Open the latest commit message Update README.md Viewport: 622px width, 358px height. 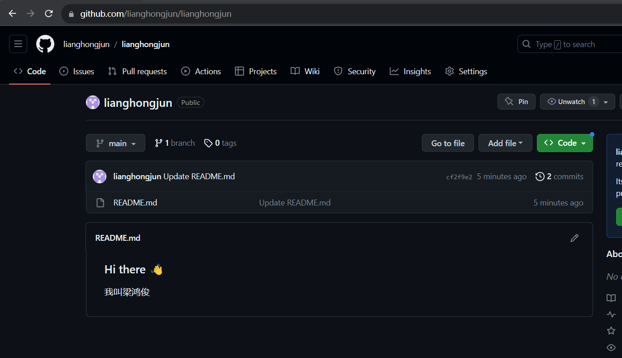tap(199, 177)
